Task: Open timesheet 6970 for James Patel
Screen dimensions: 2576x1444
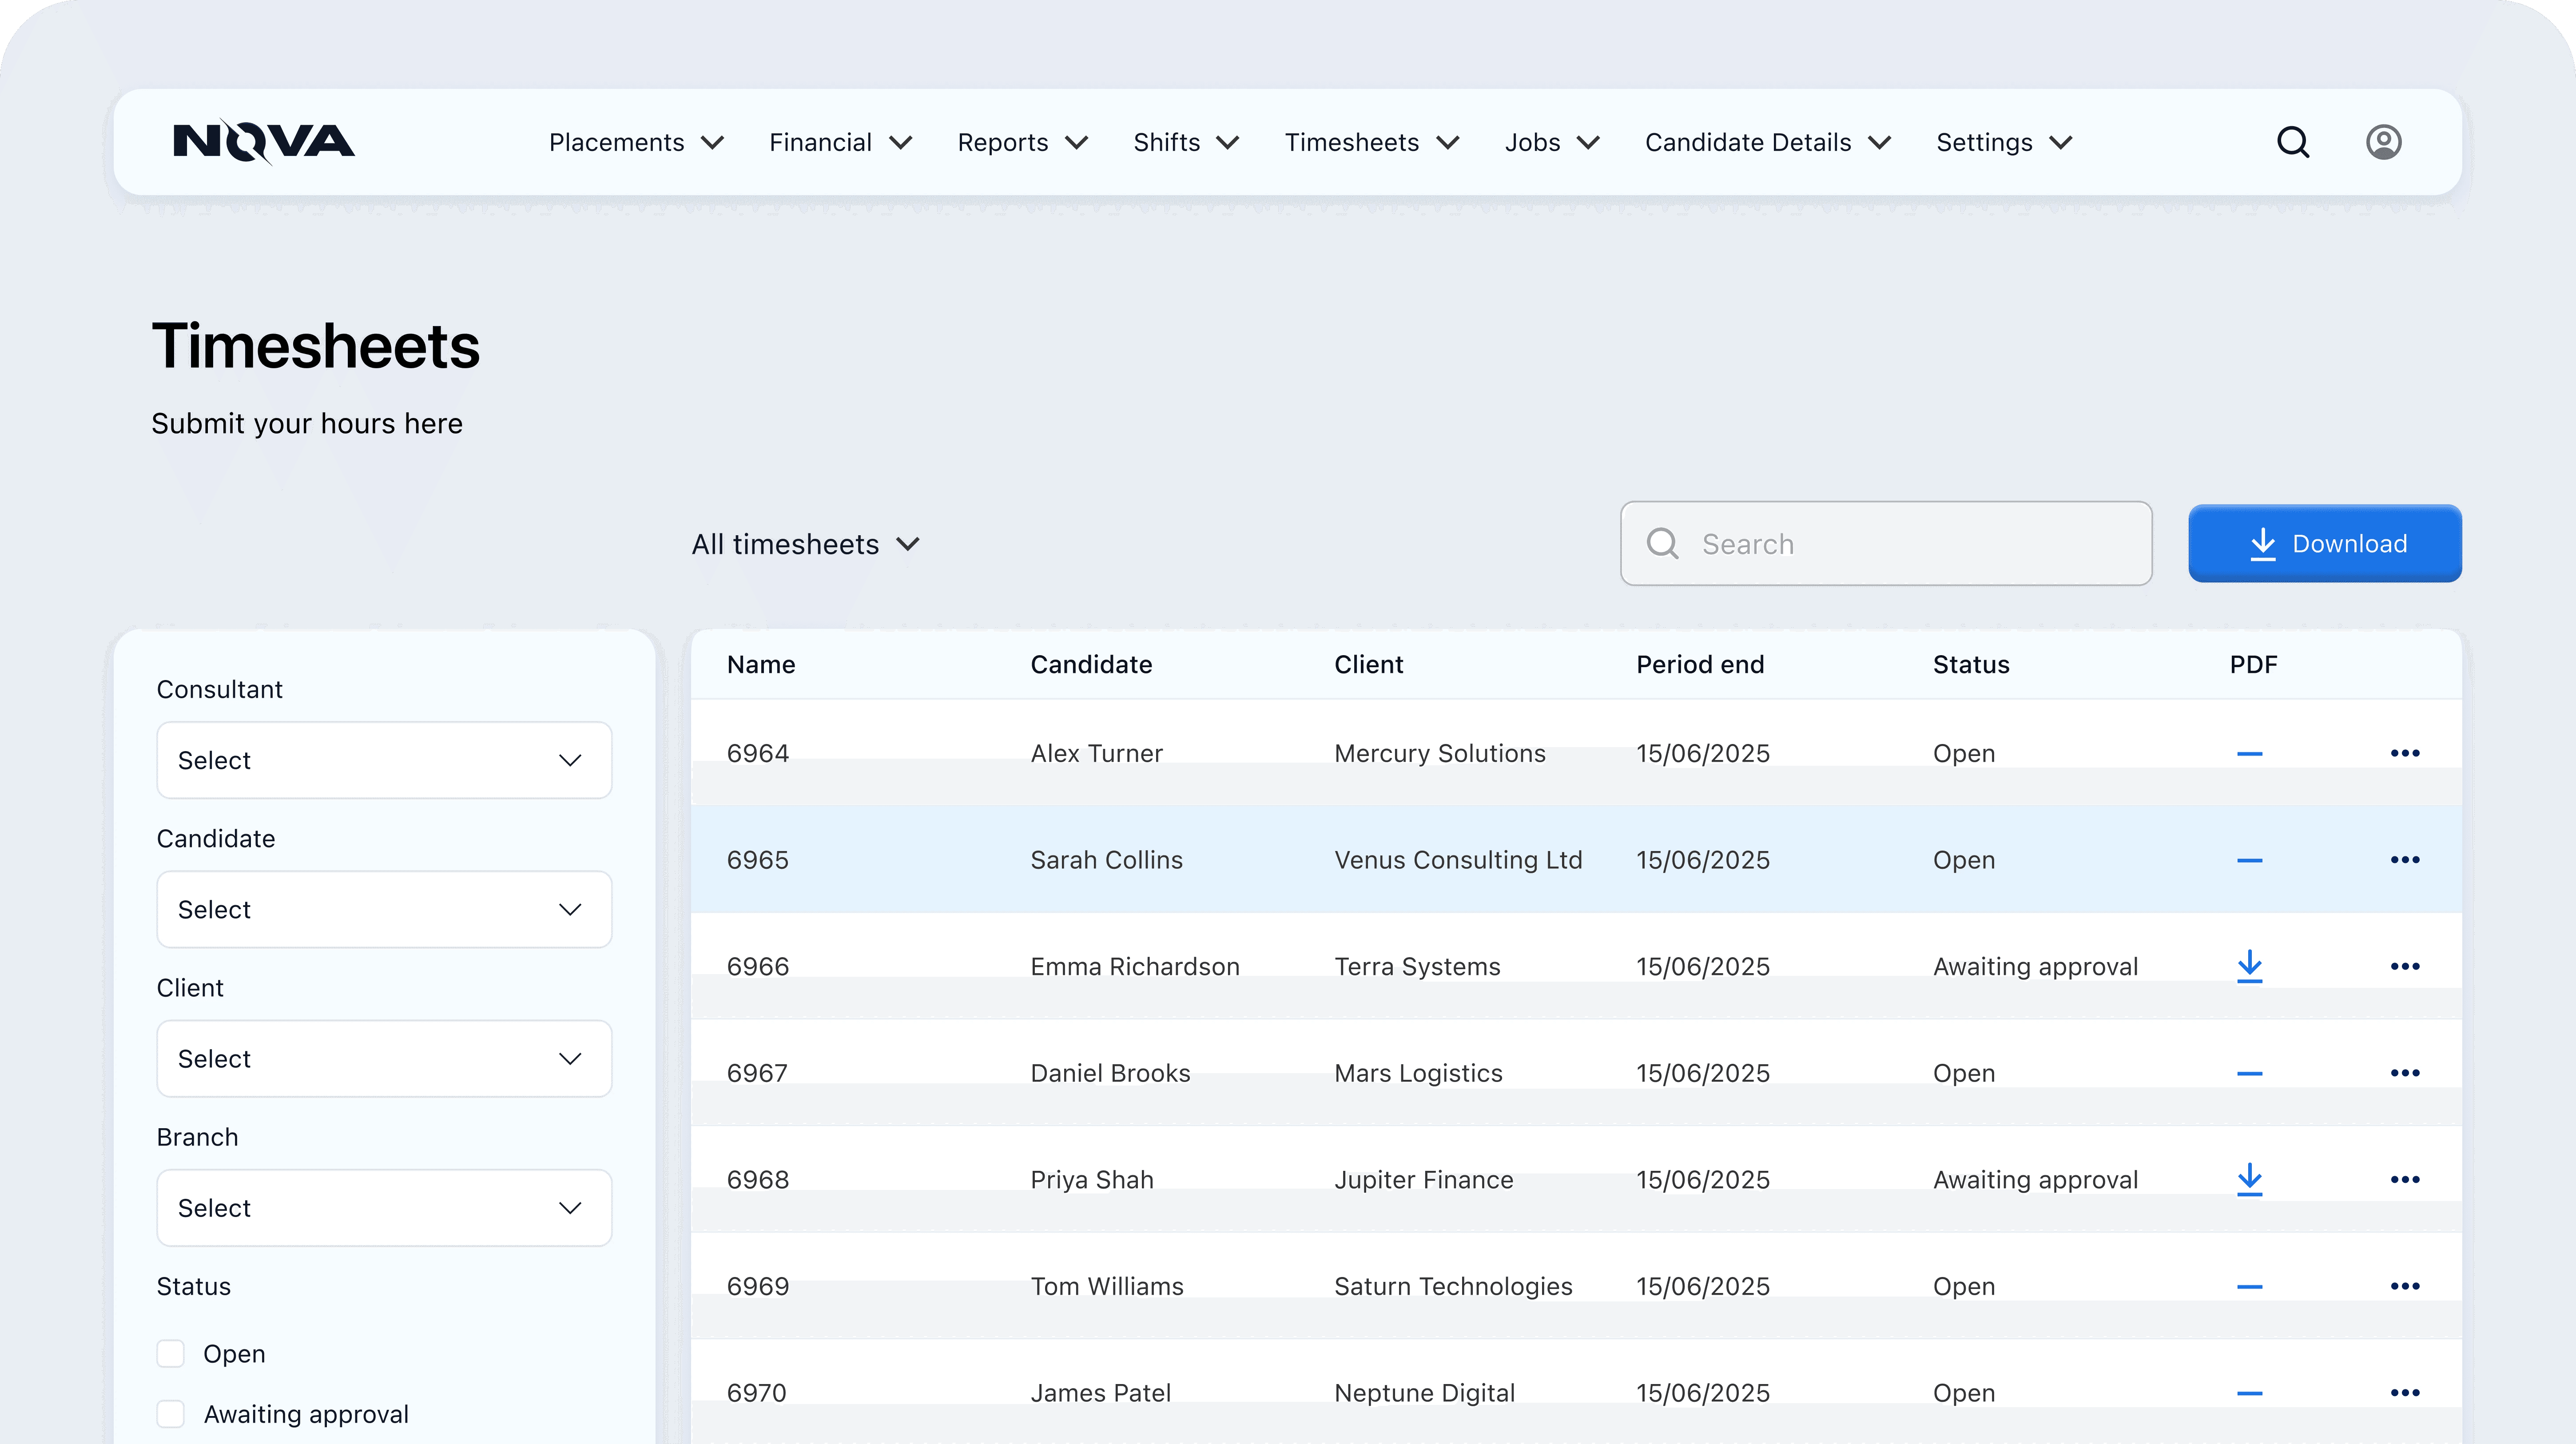Action: [757, 1393]
